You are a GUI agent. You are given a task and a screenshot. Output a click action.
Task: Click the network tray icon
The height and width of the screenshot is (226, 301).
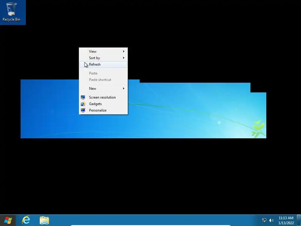point(264,220)
